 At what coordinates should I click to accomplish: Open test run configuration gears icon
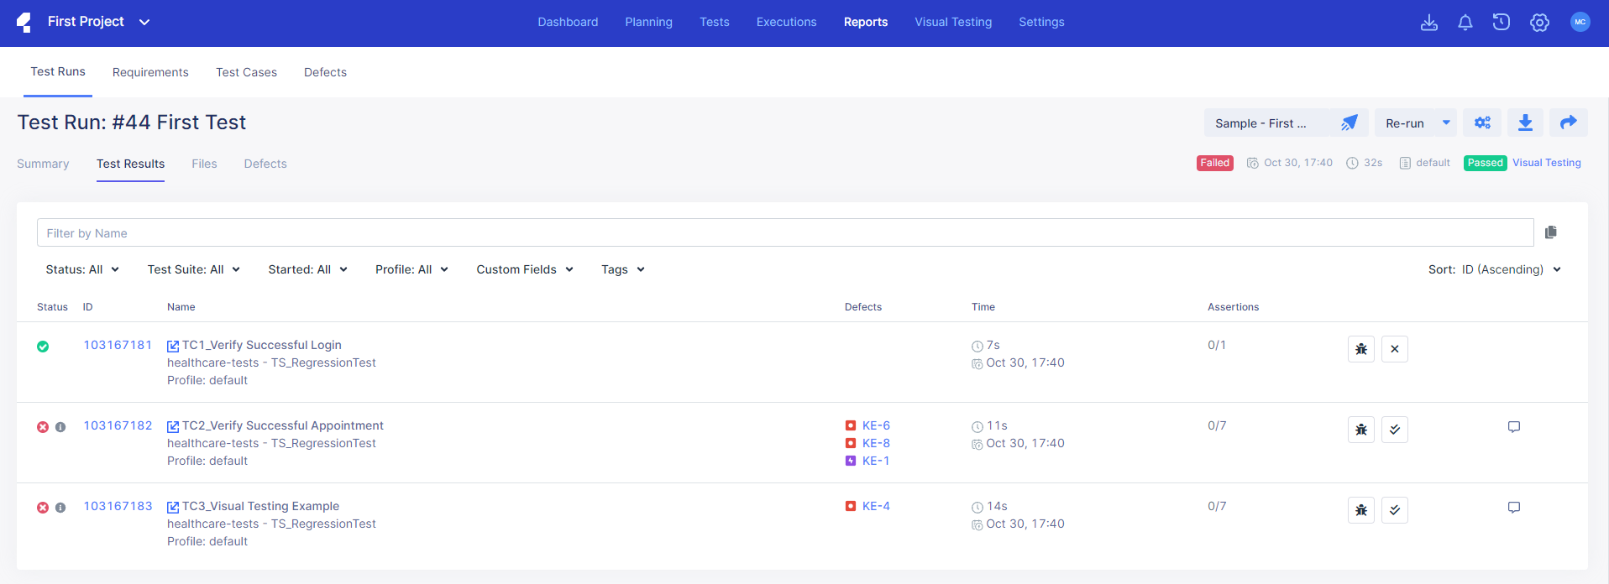coord(1482,123)
